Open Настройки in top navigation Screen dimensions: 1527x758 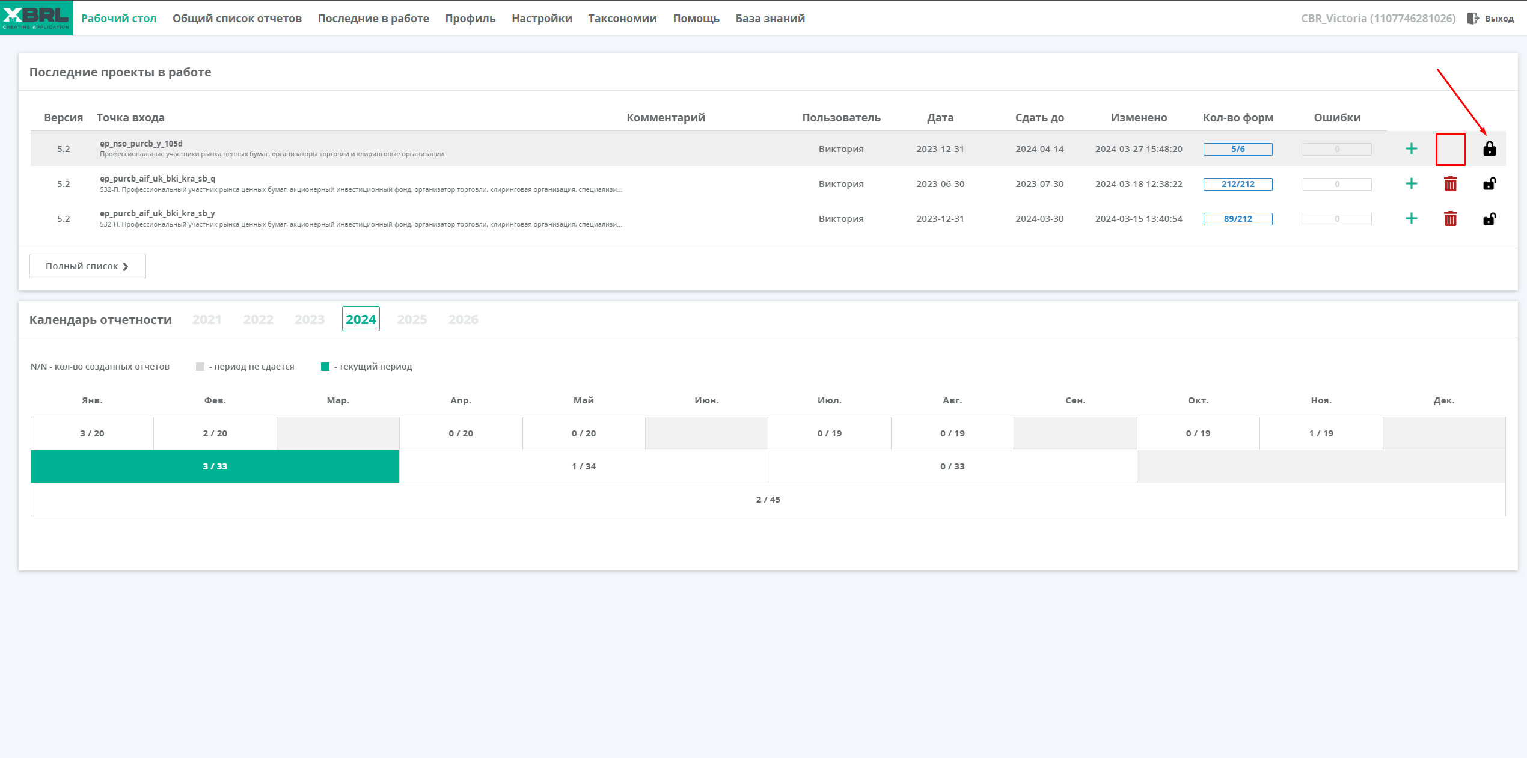tap(542, 19)
